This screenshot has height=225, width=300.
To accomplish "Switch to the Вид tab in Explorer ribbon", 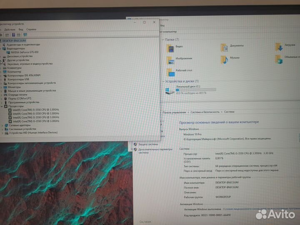I will tap(162, 25).
